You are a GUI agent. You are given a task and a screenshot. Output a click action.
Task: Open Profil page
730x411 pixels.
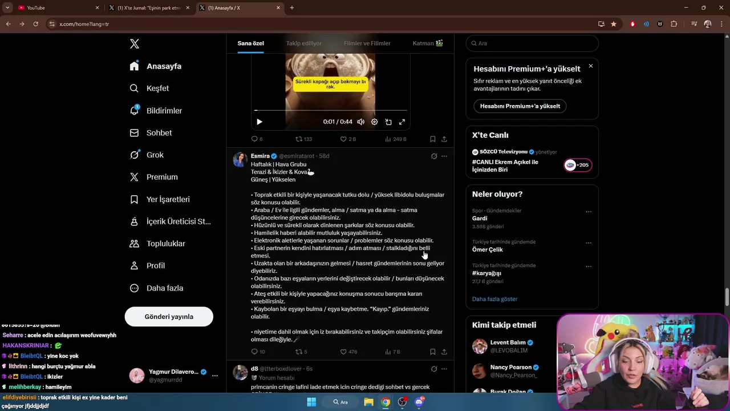[147, 265]
